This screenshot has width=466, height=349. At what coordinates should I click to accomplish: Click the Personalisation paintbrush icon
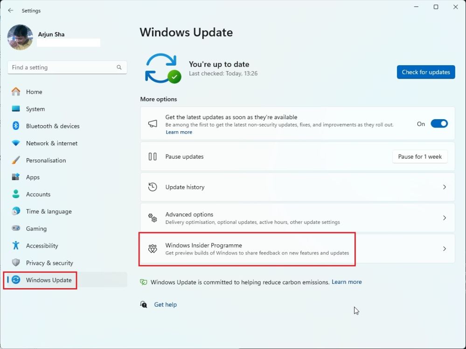16,160
